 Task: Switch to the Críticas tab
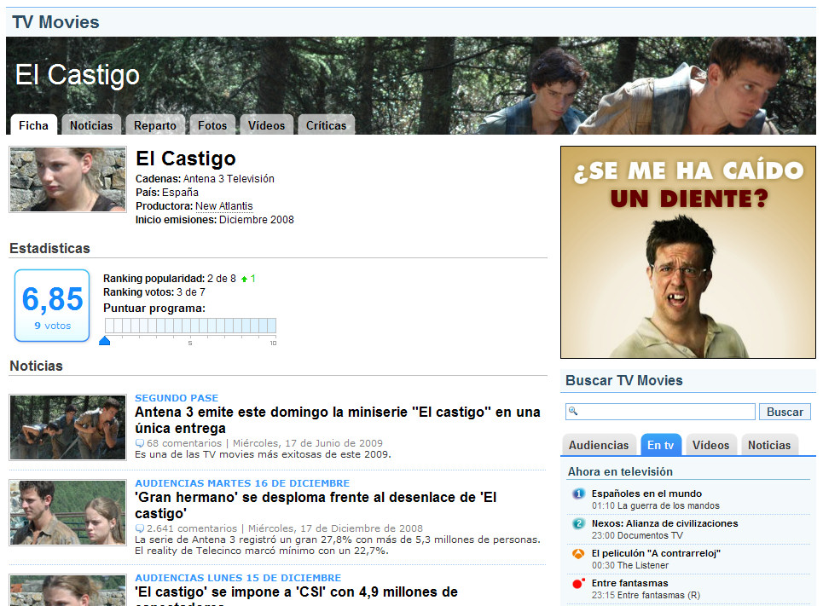pos(326,125)
